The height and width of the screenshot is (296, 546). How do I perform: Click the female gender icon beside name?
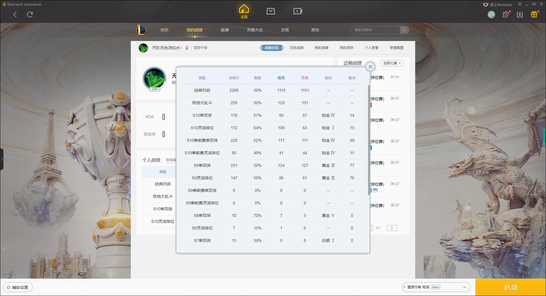coord(187,48)
